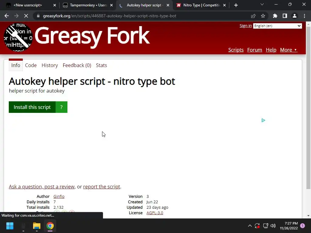The width and height of the screenshot is (311, 233).
Task: Click the AdChoices triangle icon
Action: tap(263, 120)
